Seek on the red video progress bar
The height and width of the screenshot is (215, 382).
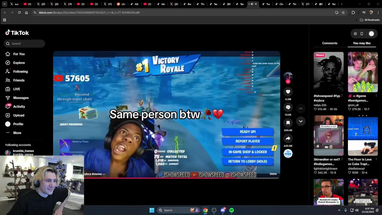point(167,178)
